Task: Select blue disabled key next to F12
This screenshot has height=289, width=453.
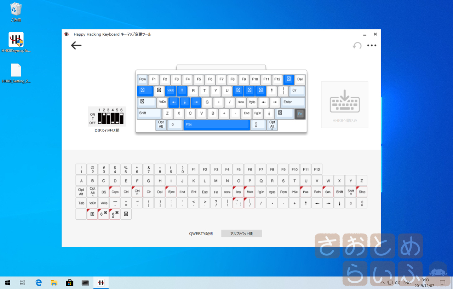Action: coord(288,79)
